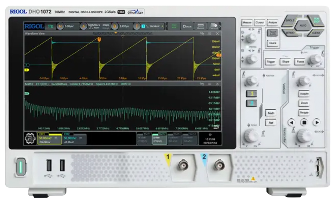Click the vertical POSITION knob

click(x=252, y=80)
